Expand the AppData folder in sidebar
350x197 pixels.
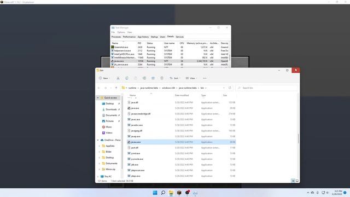pyautogui.click(x=100, y=146)
